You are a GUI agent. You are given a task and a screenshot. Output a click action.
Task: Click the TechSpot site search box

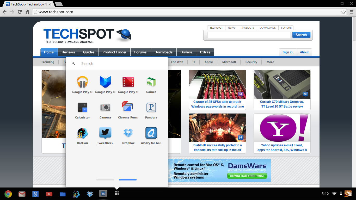pos(249,35)
